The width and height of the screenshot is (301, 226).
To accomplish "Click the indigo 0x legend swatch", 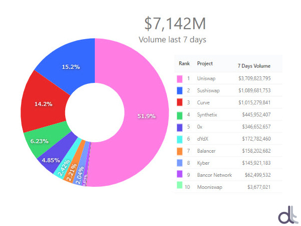I will point(180,128).
